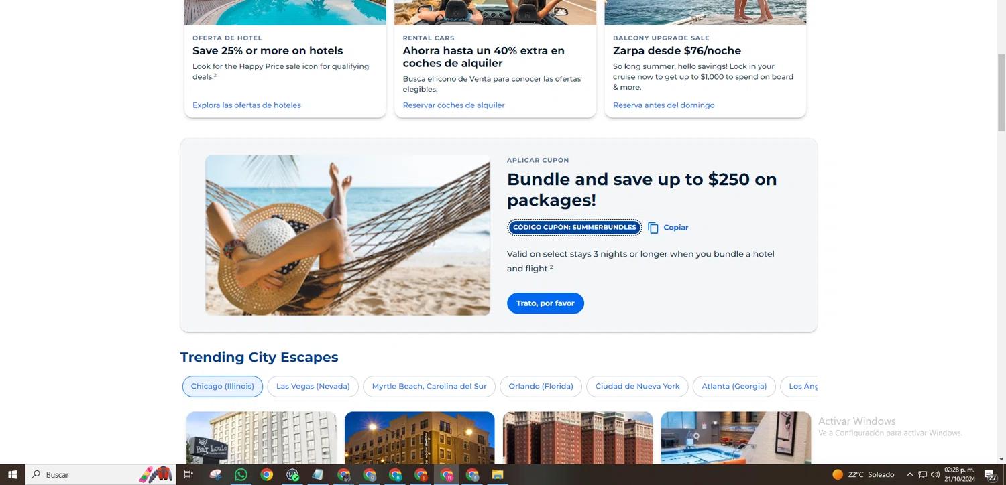This screenshot has width=1006, height=485.
Task: Open WhatsApp from the taskbar
Action: click(241, 474)
